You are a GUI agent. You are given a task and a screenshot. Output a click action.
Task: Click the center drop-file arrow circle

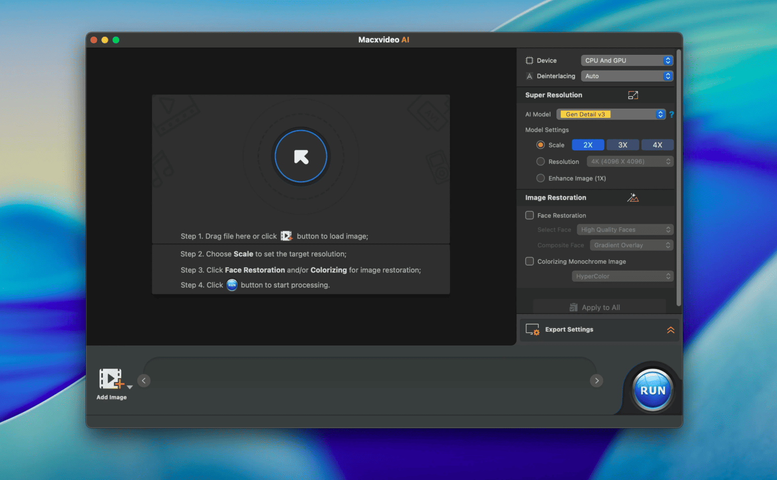pos(301,156)
